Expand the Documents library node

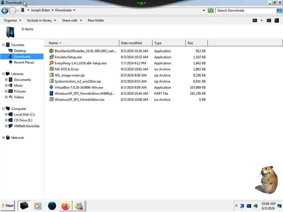pyautogui.click(x=6, y=80)
